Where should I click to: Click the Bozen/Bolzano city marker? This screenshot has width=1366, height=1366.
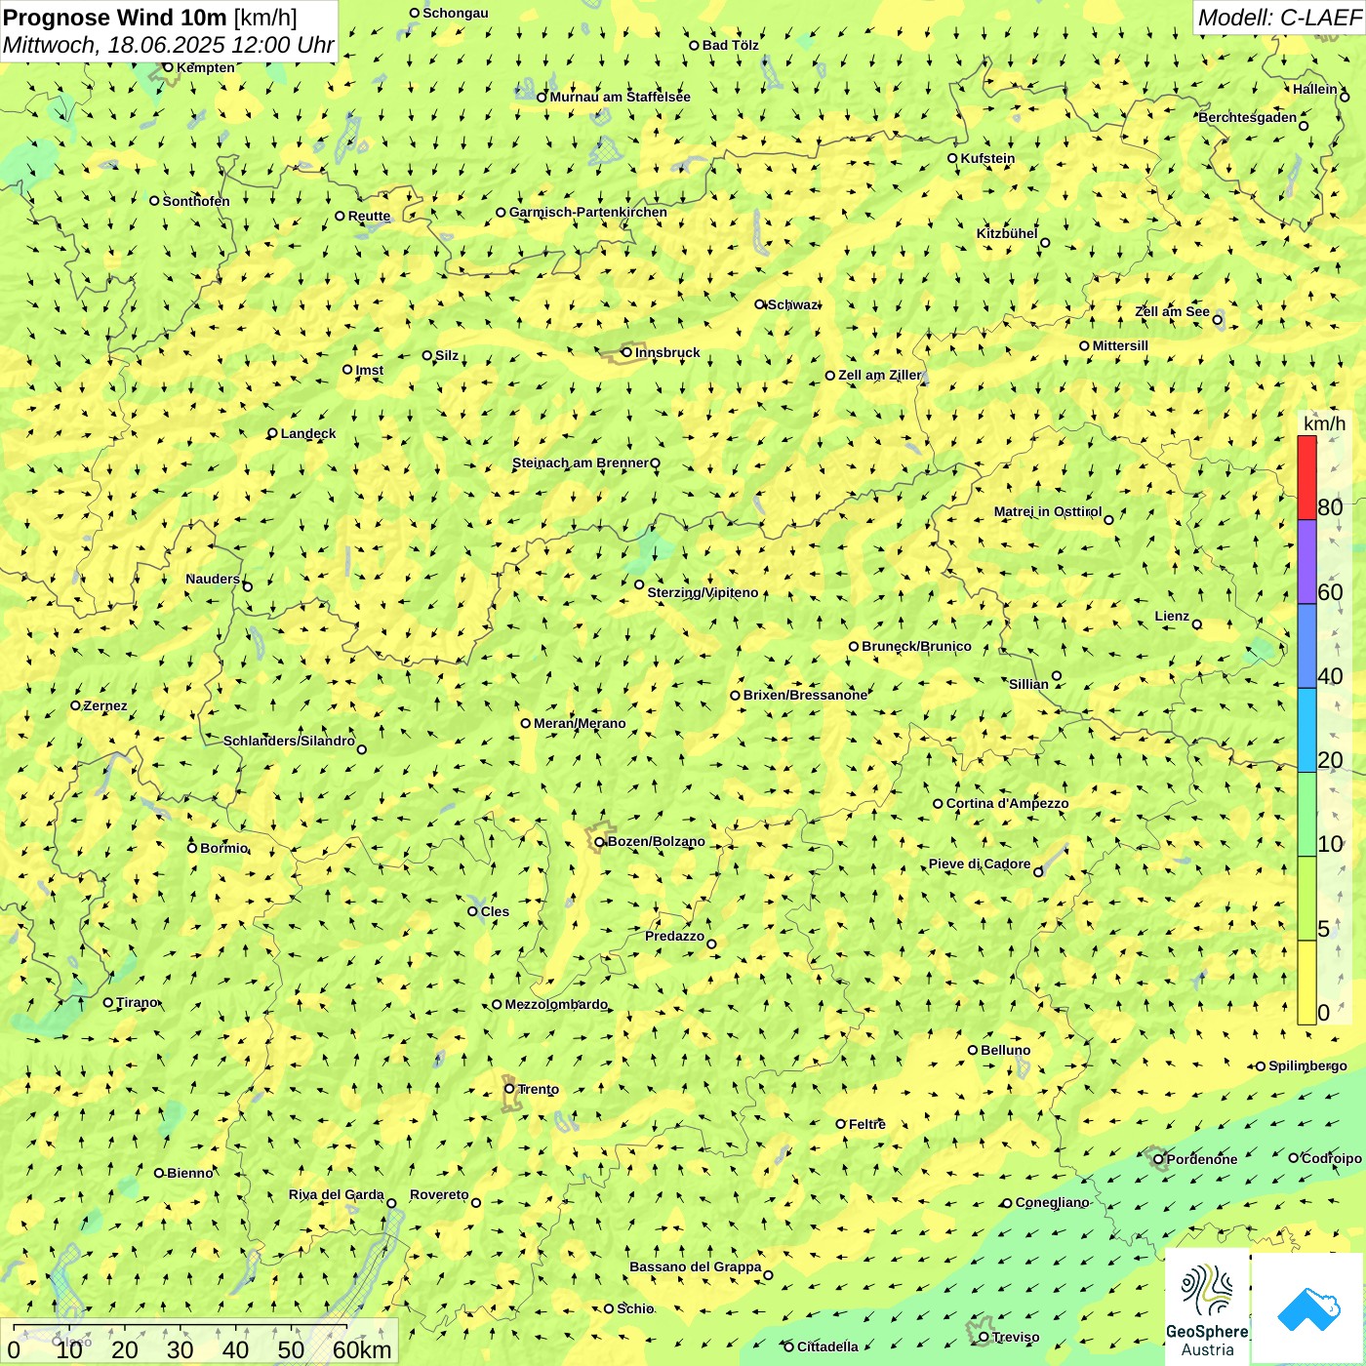point(599,842)
